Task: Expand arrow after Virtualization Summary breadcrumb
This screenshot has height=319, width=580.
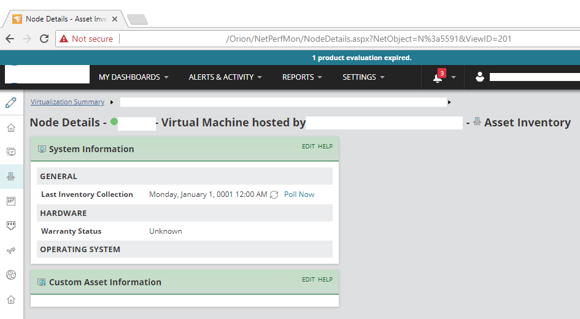Action: [x=112, y=102]
